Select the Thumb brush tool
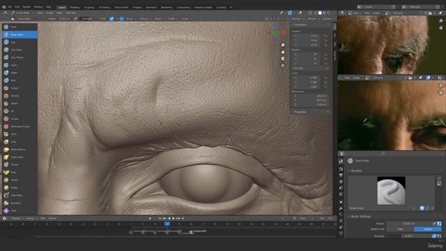 click(20, 165)
